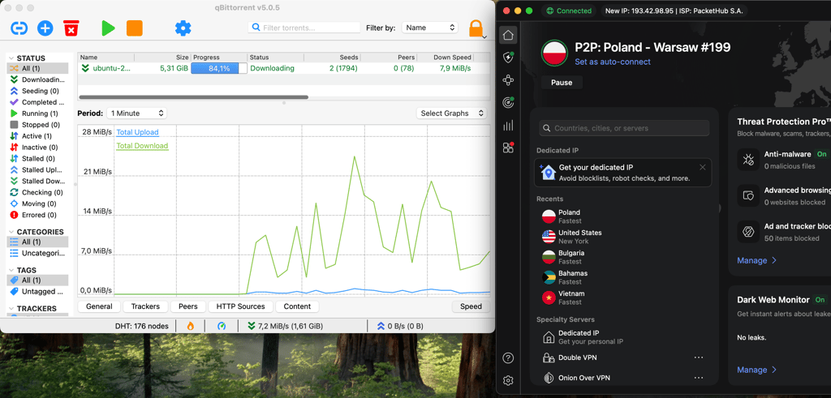The image size is (831, 398).
Task: Switch to the Trackers tab
Action: (x=145, y=306)
